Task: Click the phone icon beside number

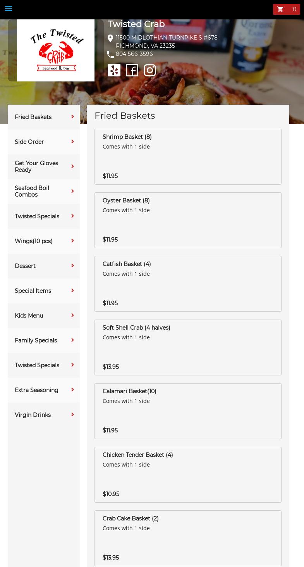Action: point(110,54)
